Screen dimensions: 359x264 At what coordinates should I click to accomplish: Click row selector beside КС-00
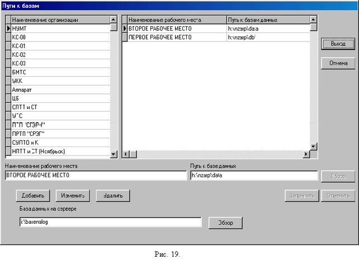pos(8,37)
